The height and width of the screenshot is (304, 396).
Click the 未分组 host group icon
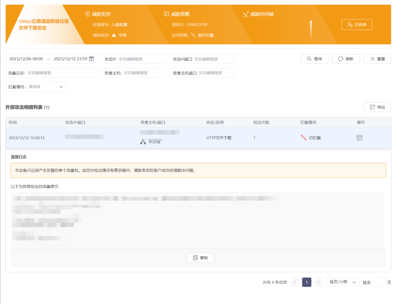143,142
